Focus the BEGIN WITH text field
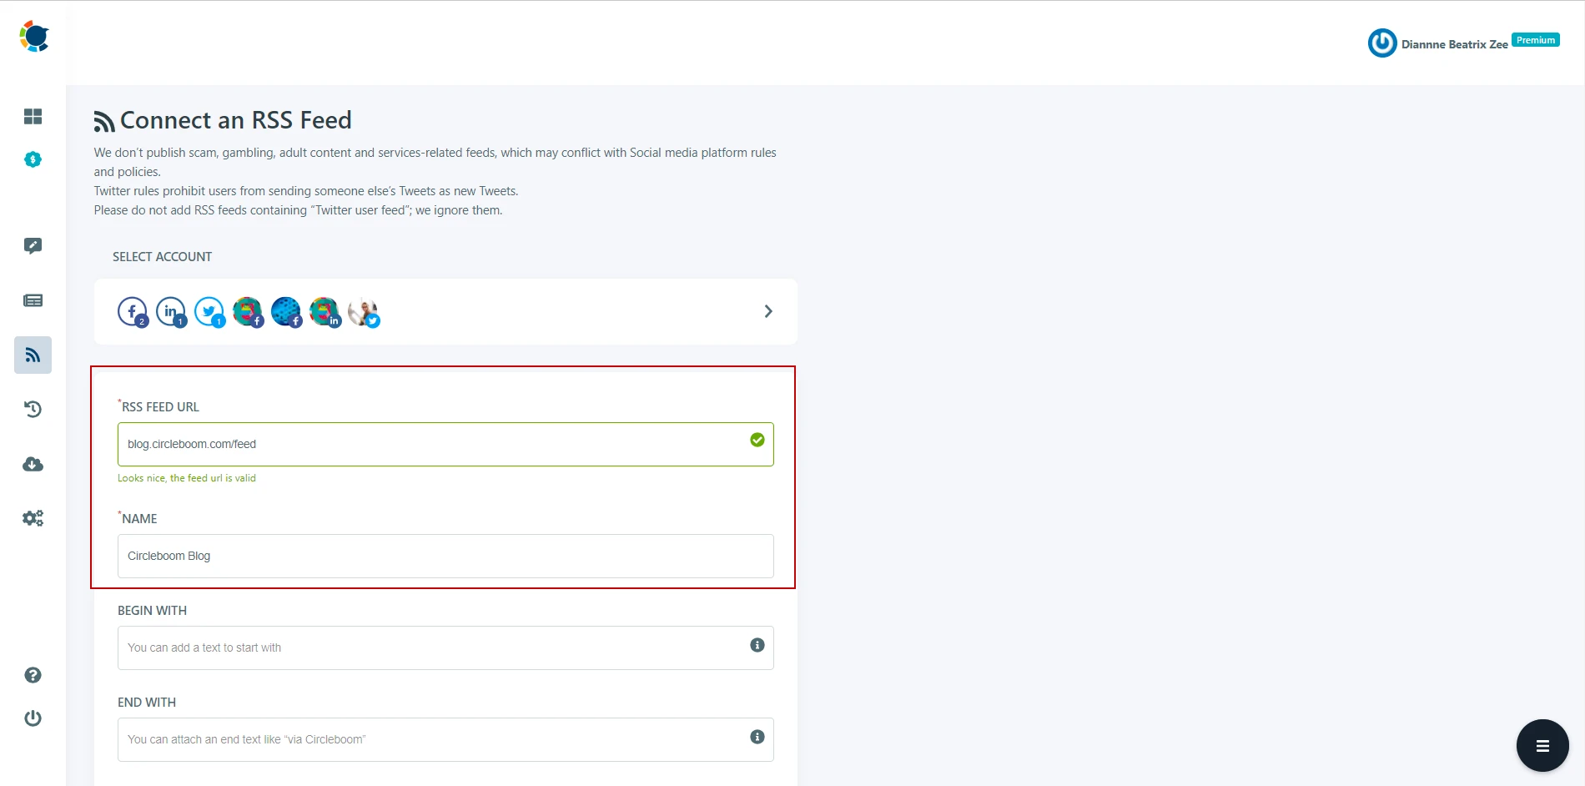1585x786 pixels. pos(445,647)
